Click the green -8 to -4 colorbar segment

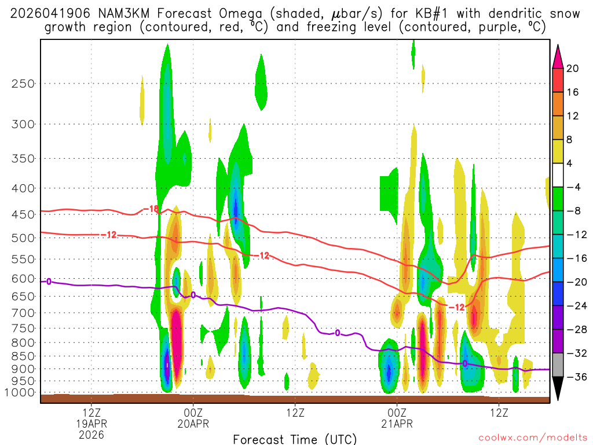(x=558, y=199)
